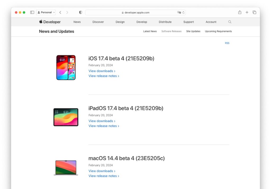Open the Apple Developer search icon
271x189 pixels.
point(229,22)
